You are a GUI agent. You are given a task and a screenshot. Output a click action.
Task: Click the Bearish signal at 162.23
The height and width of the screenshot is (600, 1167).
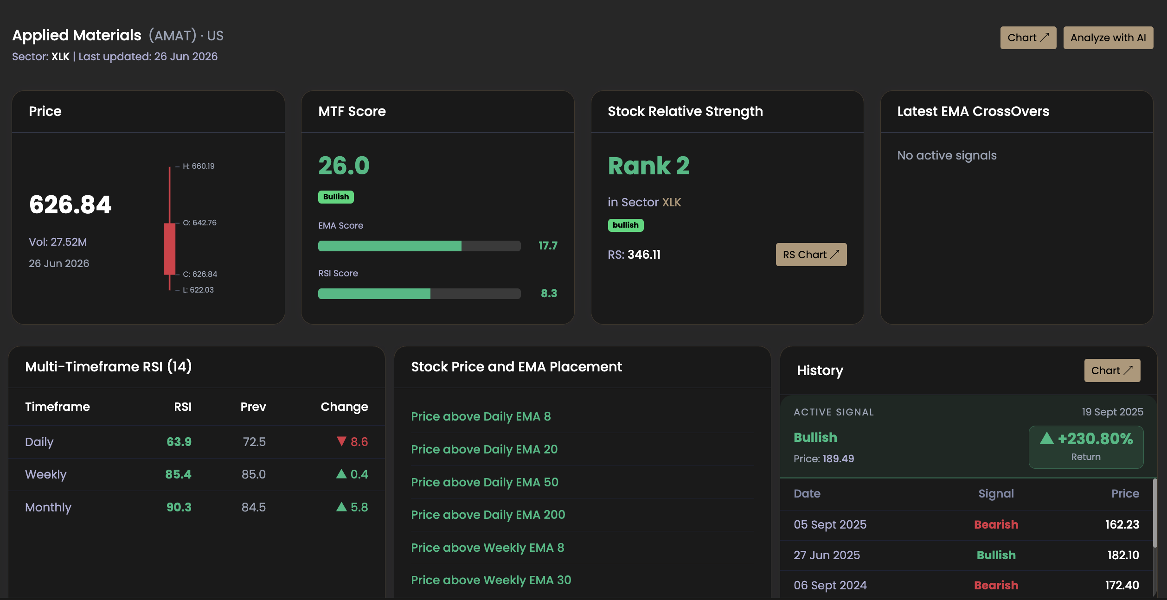[x=996, y=524]
